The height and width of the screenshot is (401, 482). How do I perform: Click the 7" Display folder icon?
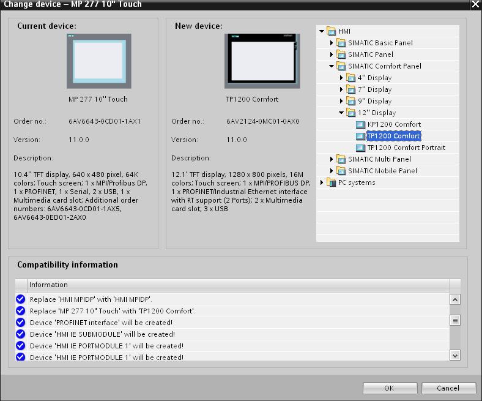(350, 89)
